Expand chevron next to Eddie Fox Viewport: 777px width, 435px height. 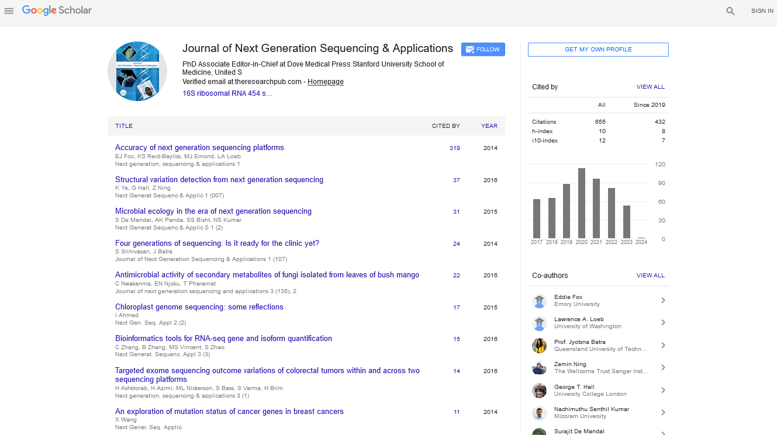pyautogui.click(x=663, y=301)
